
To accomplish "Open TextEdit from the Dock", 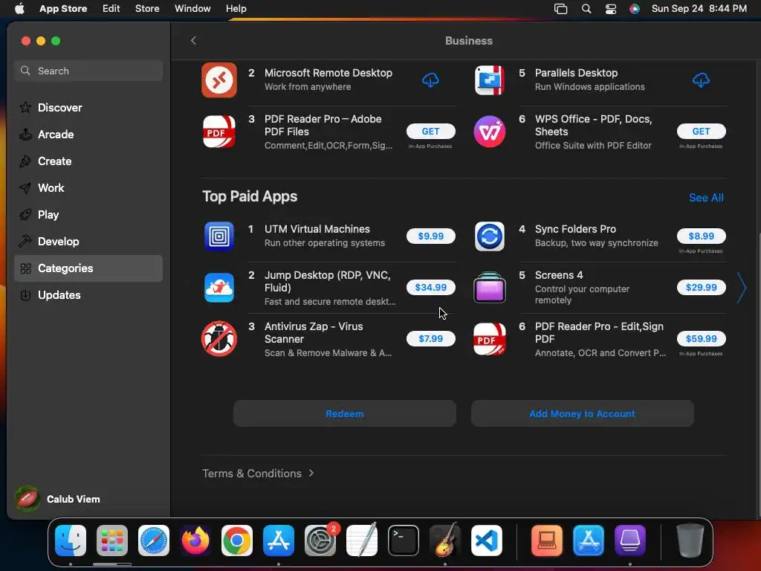I will coord(362,541).
